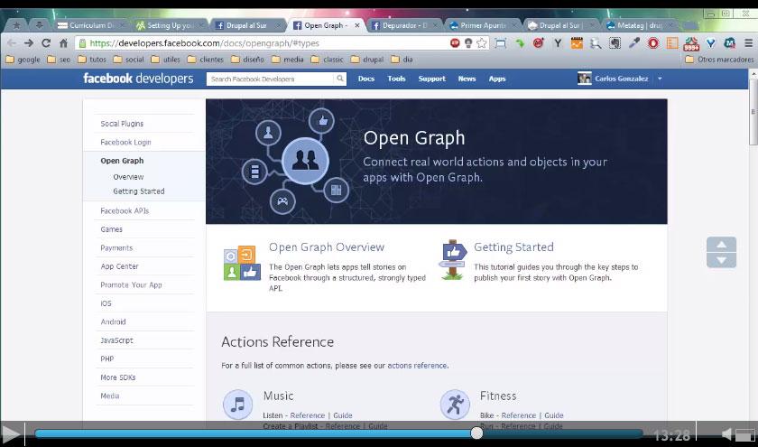Open the Bike Guide link under Fitness
The width and height of the screenshot is (758, 447).
(553, 415)
